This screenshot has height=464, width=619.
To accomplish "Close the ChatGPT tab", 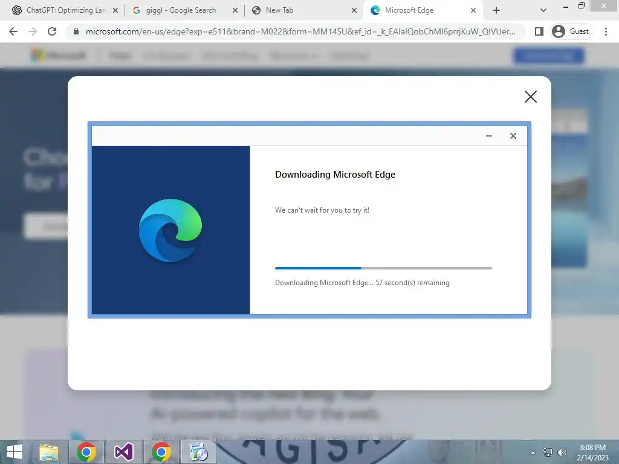I will click(115, 11).
